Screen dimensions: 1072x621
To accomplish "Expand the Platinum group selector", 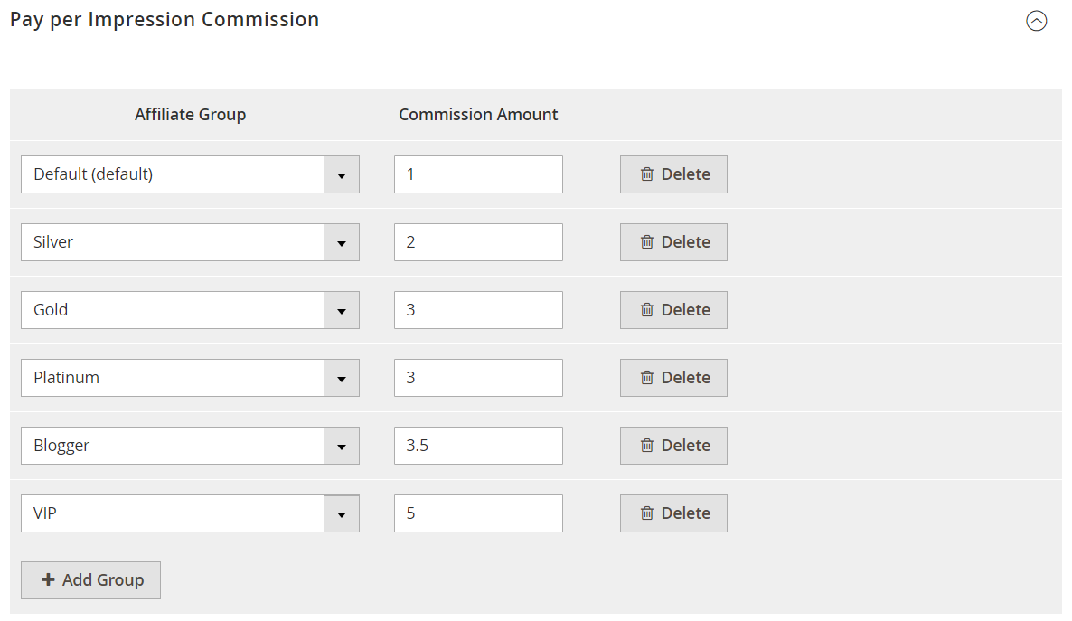I will click(x=342, y=377).
